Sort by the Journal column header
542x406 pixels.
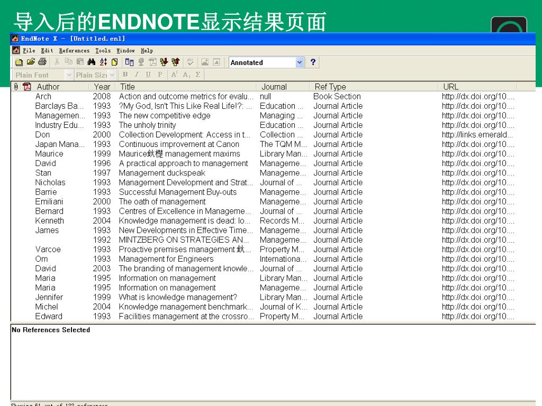coord(283,87)
